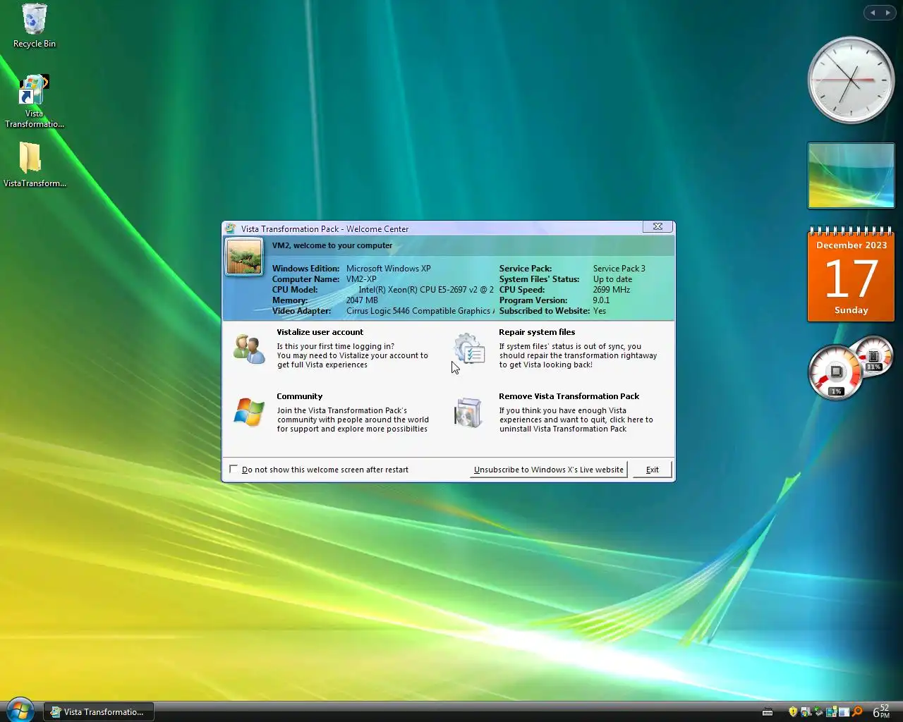Click the 'Intel(R) Xeon(R) CPU' model value
This screenshot has height=722, width=903.
tap(426, 290)
